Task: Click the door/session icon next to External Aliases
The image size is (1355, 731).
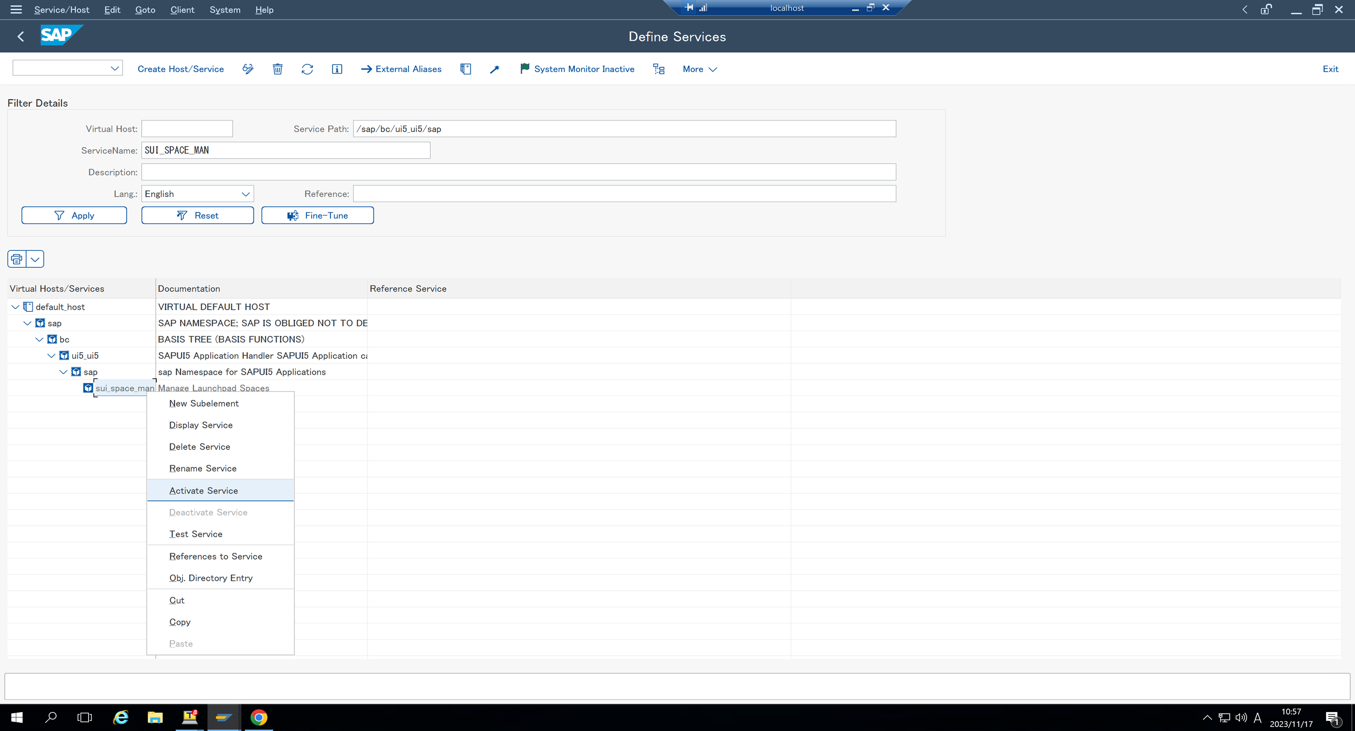Action: tap(465, 69)
